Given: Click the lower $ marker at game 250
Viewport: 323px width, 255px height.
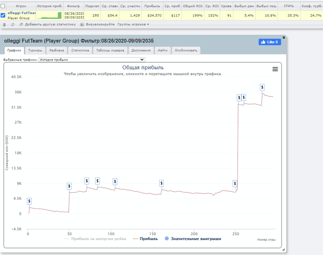Looking at the screenshot, I should coord(235,184).
